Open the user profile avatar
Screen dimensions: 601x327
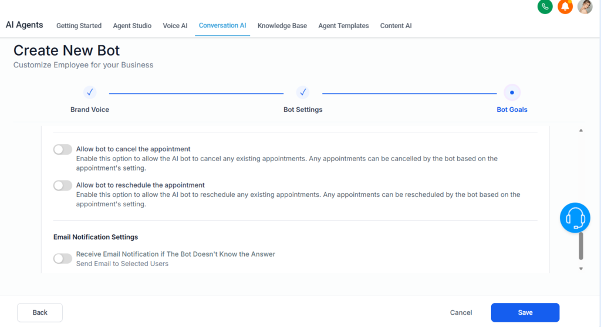585,6
